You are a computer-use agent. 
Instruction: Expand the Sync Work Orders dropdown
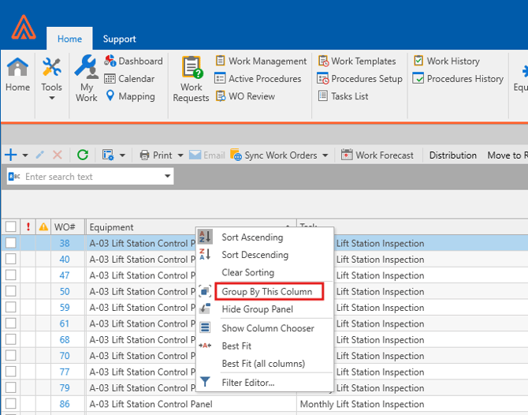[x=325, y=155]
